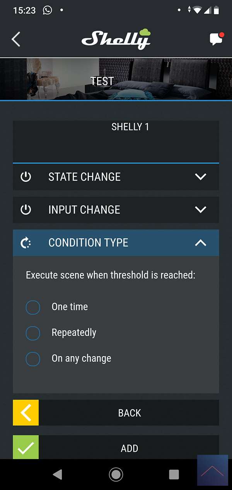Image resolution: width=232 pixels, height=490 pixels.
Task: Tap the Condition Type repeat icon
Action: coord(26,243)
